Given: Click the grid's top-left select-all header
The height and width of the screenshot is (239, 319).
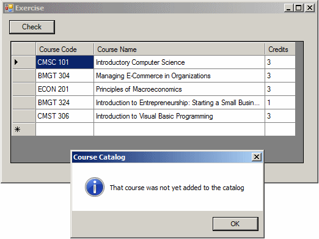Looking at the screenshot, I should click(x=24, y=49).
